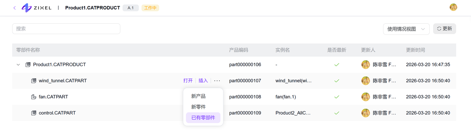
Task: Click the updater avatar in wind_tunnel.CATPART row
Action: pos(365,81)
